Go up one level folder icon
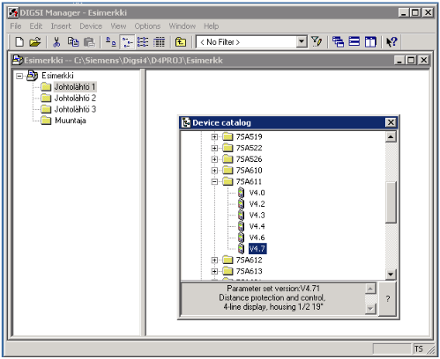 pyautogui.click(x=181, y=42)
